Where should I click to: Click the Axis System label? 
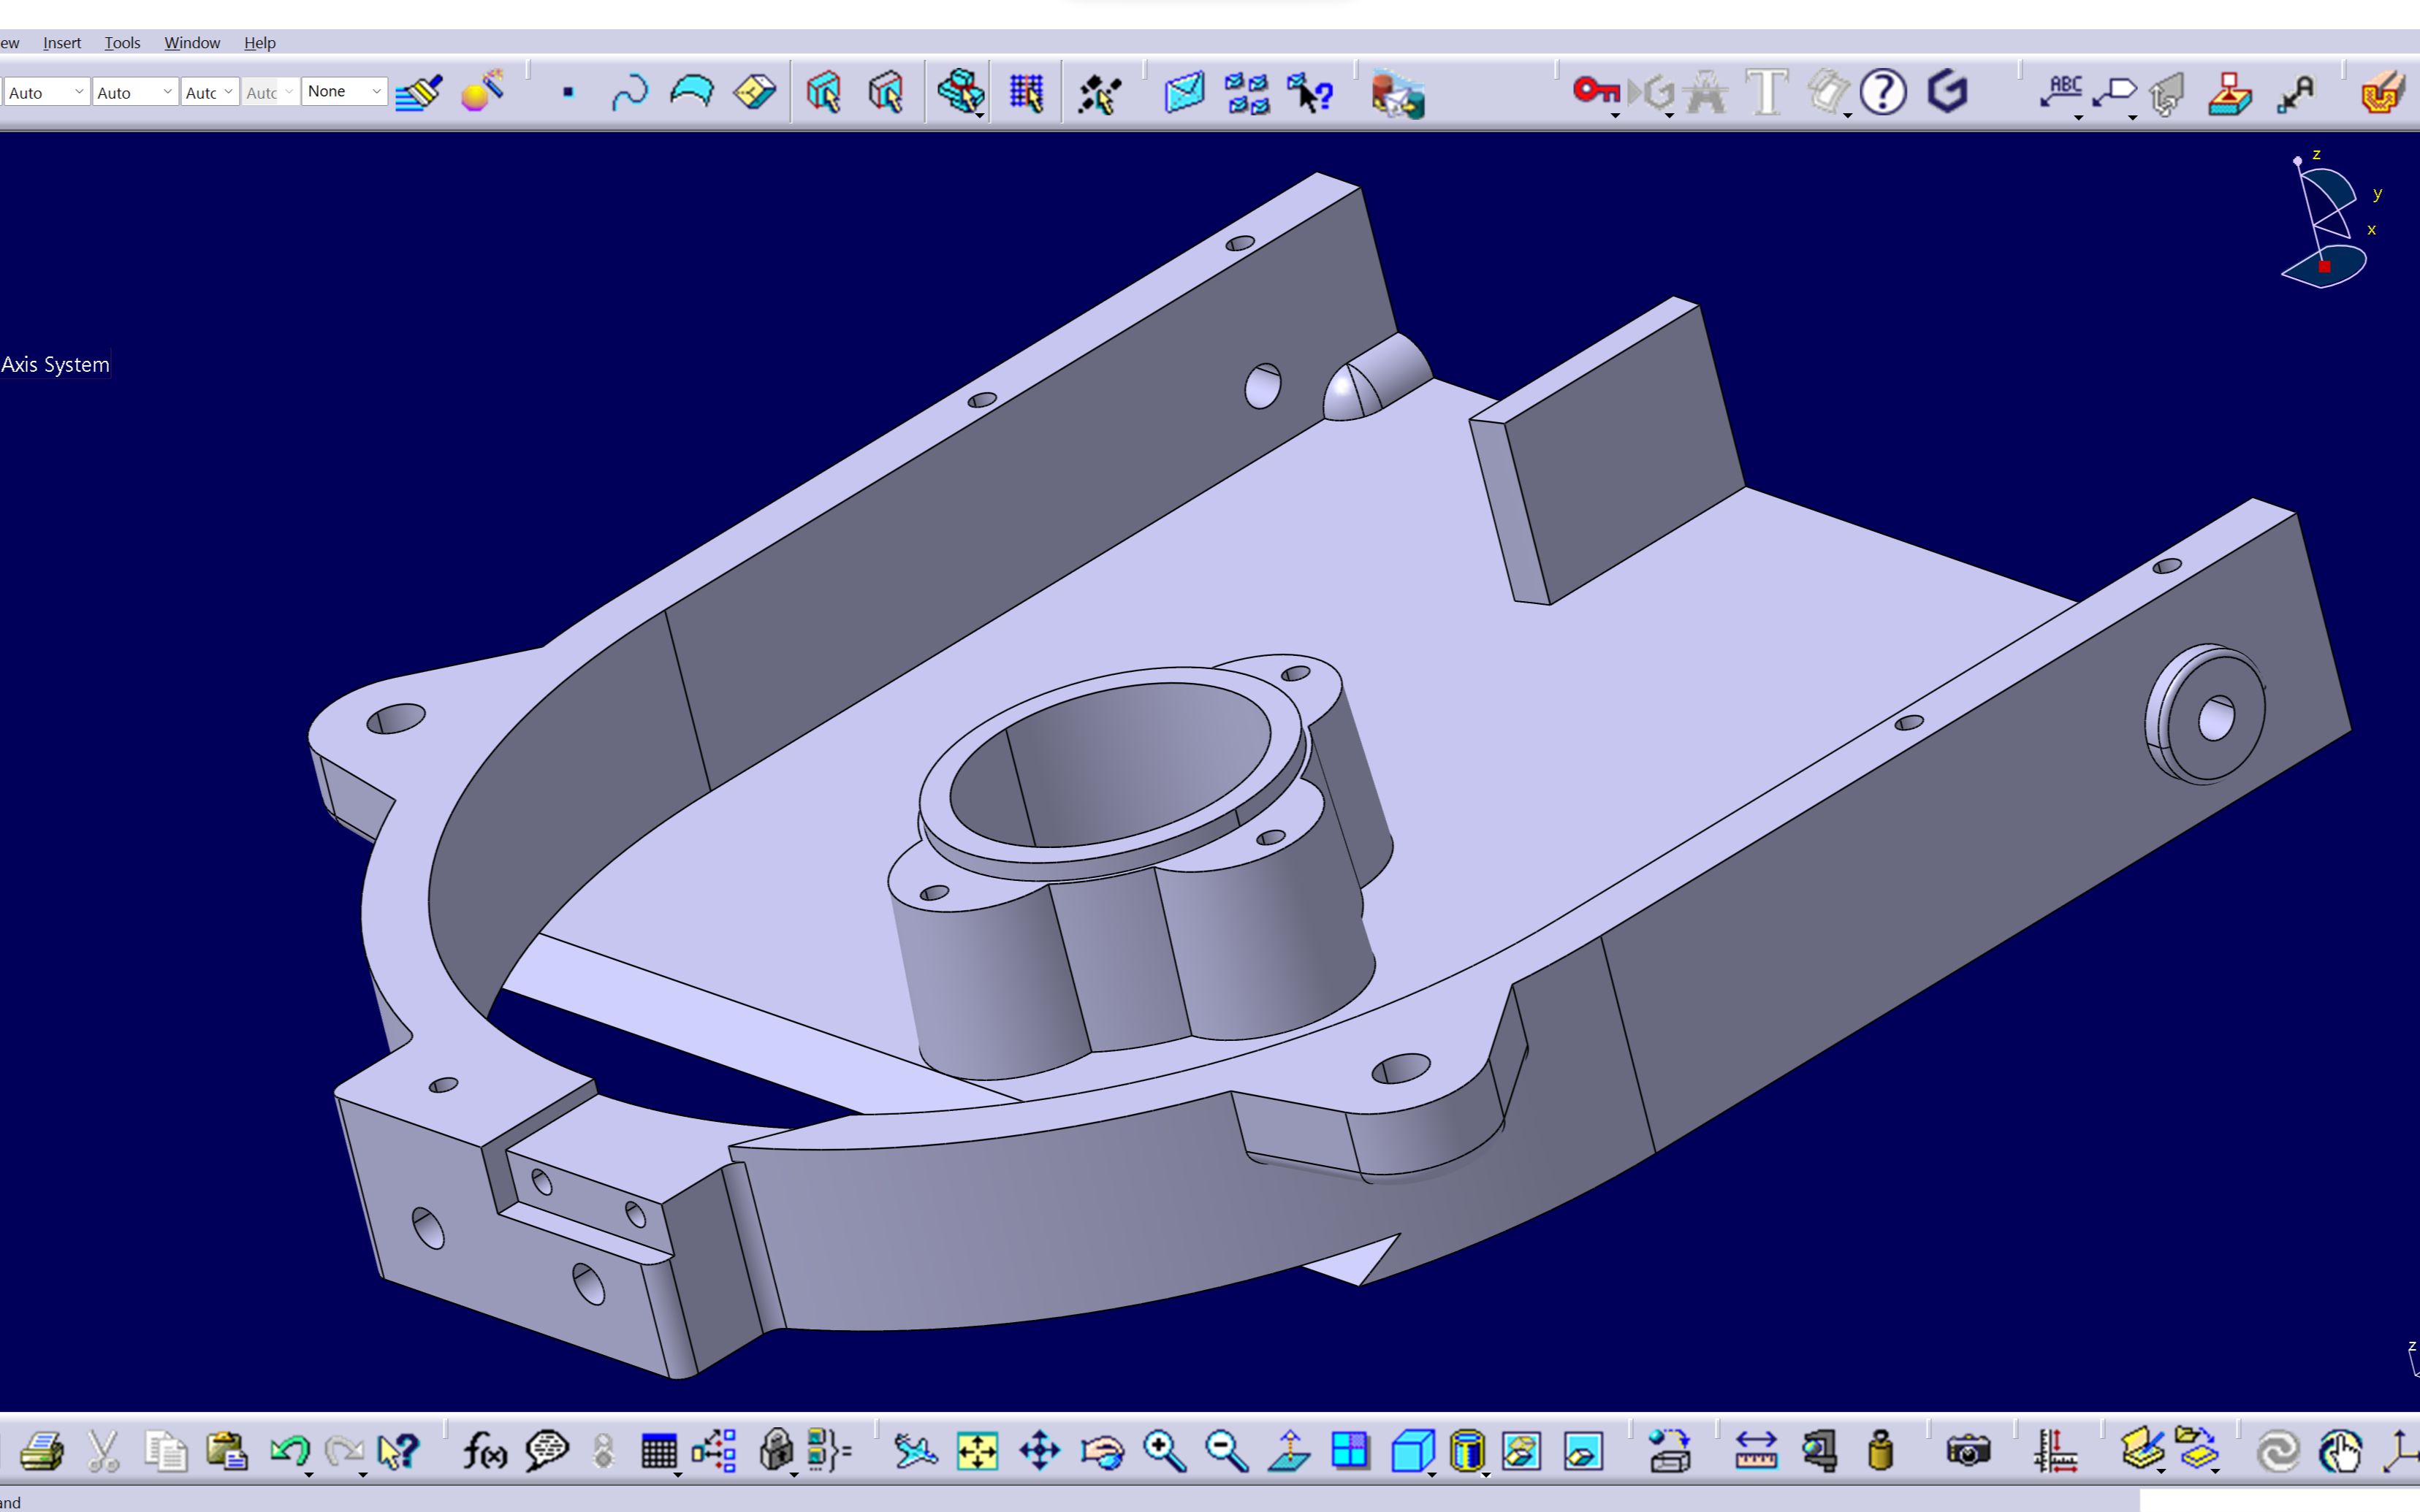pos(55,365)
